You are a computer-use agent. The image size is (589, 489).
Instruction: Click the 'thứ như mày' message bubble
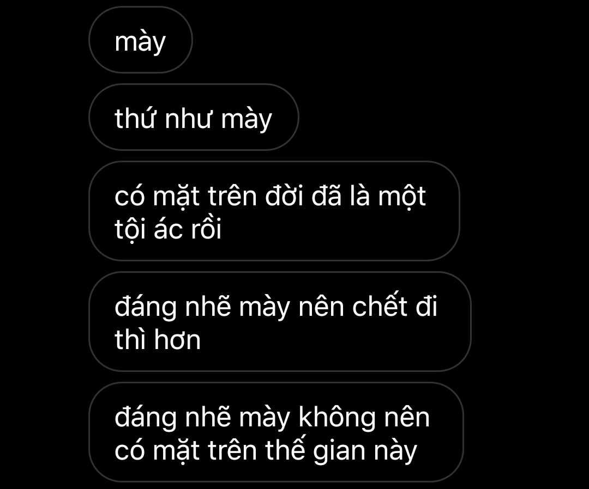pos(194,118)
